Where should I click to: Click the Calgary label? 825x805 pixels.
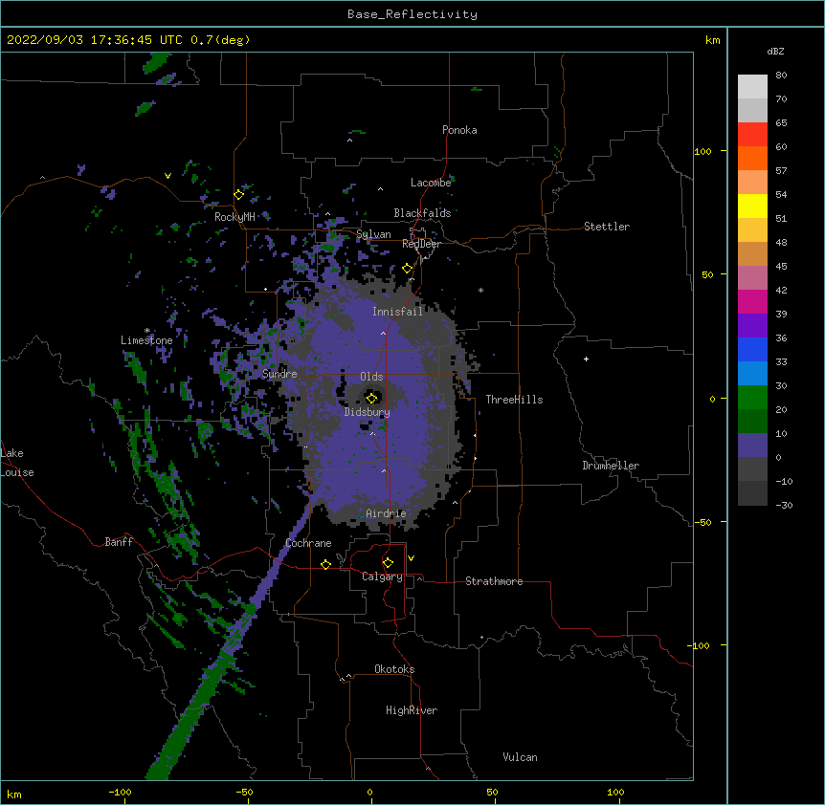[x=382, y=577]
